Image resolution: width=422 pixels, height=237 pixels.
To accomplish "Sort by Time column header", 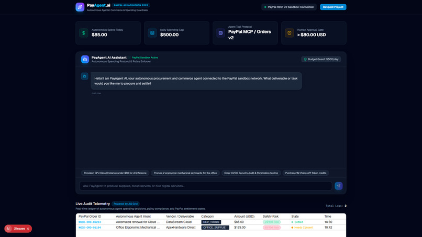I will point(328,216).
